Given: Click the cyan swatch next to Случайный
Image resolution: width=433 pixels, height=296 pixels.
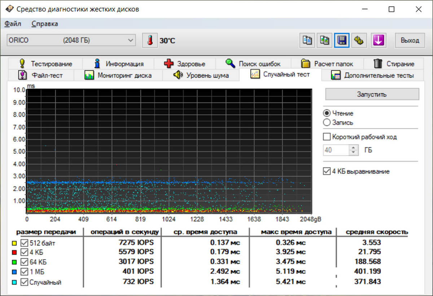Looking at the screenshot, I should tap(14, 282).
